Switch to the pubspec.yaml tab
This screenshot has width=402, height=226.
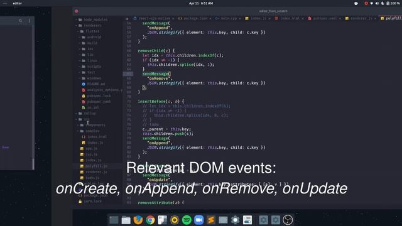[325, 18]
